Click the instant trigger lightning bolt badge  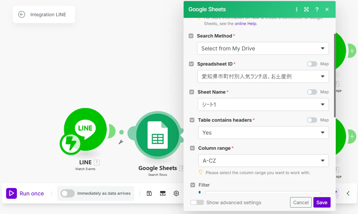coord(71,144)
